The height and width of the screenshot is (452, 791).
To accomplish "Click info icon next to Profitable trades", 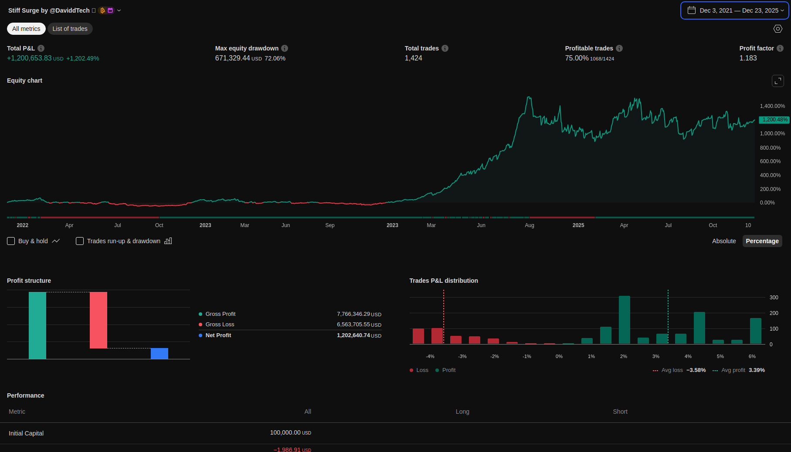I will click(619, 48).
